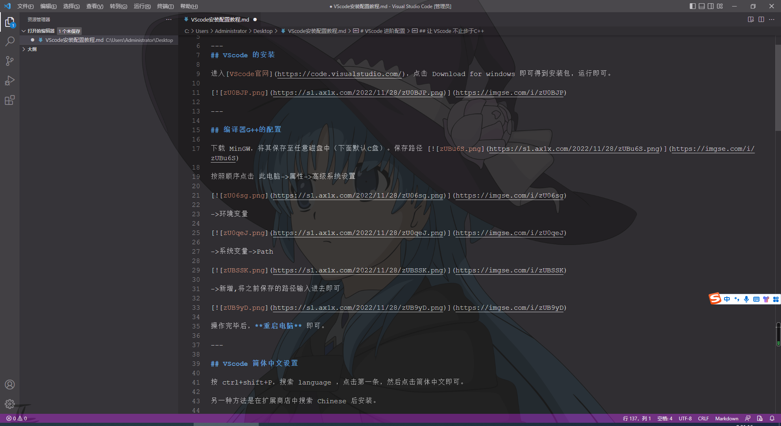The image size is (781, 426).
Task: Open breadcrumb for VScode安装配置教程.md file
Action: point(313,31)
